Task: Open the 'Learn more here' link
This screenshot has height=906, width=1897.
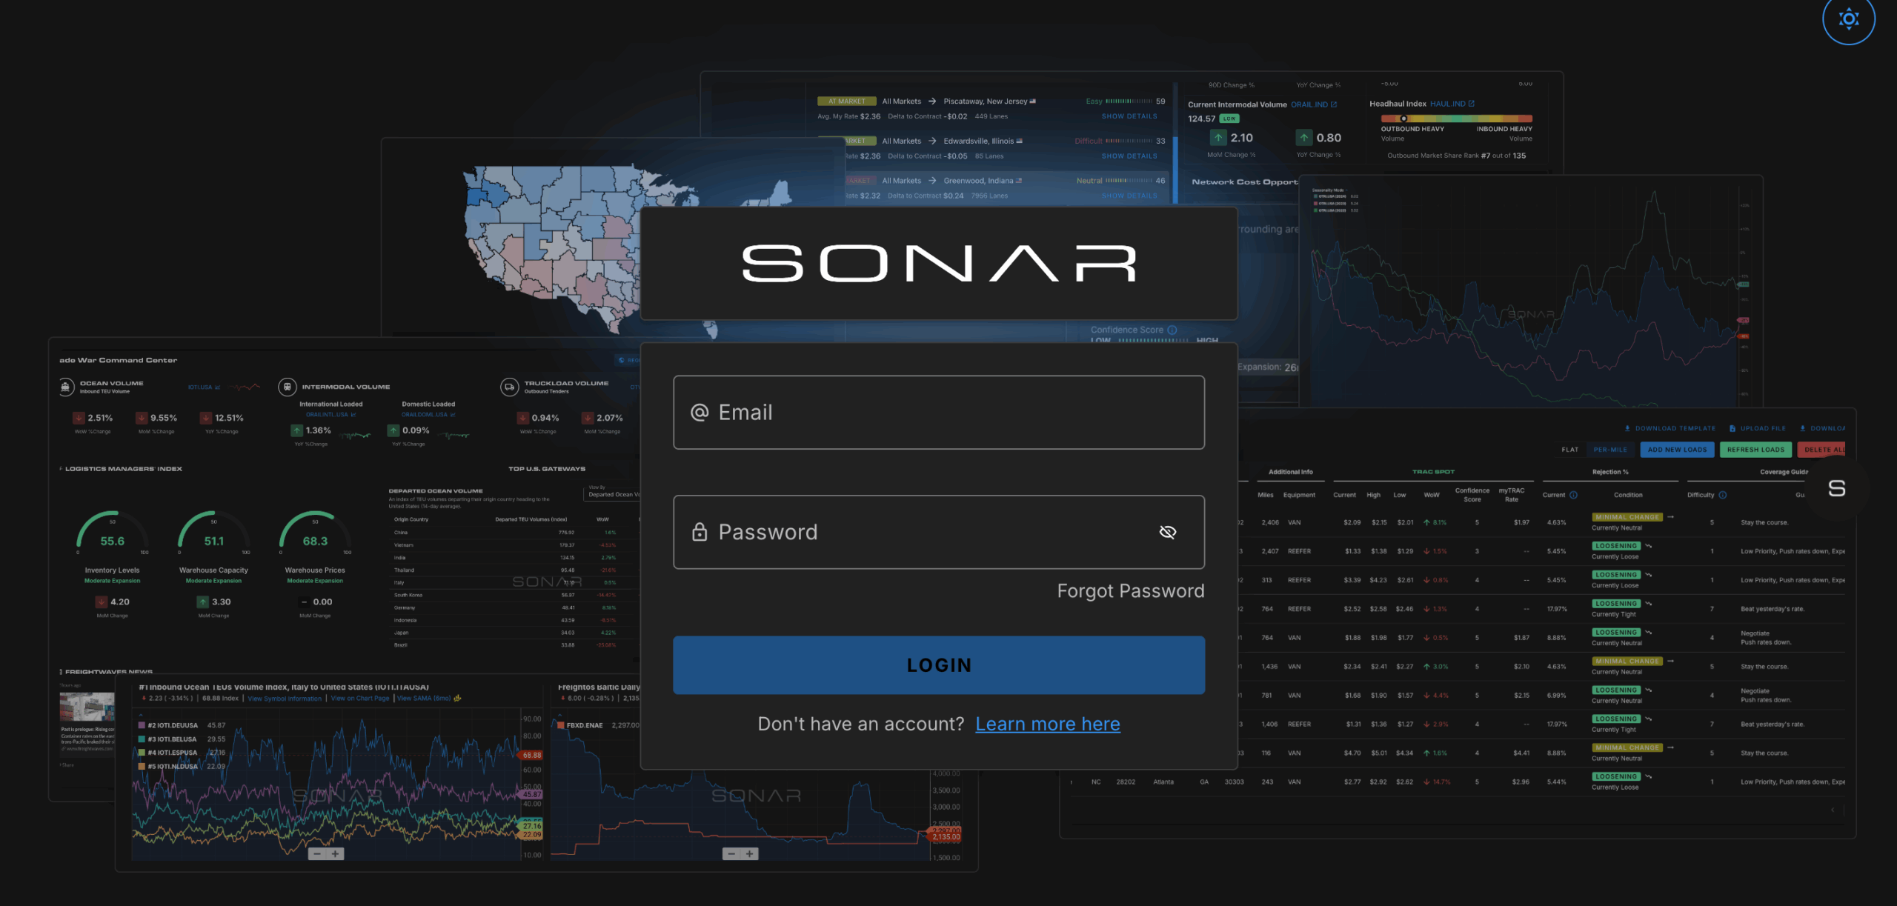Action: pos(1047,724)
